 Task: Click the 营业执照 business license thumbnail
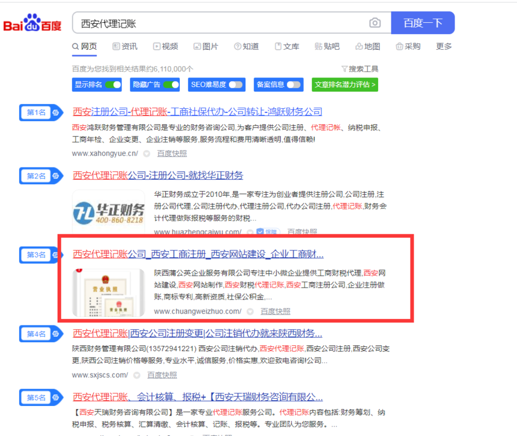coord(108,292)
